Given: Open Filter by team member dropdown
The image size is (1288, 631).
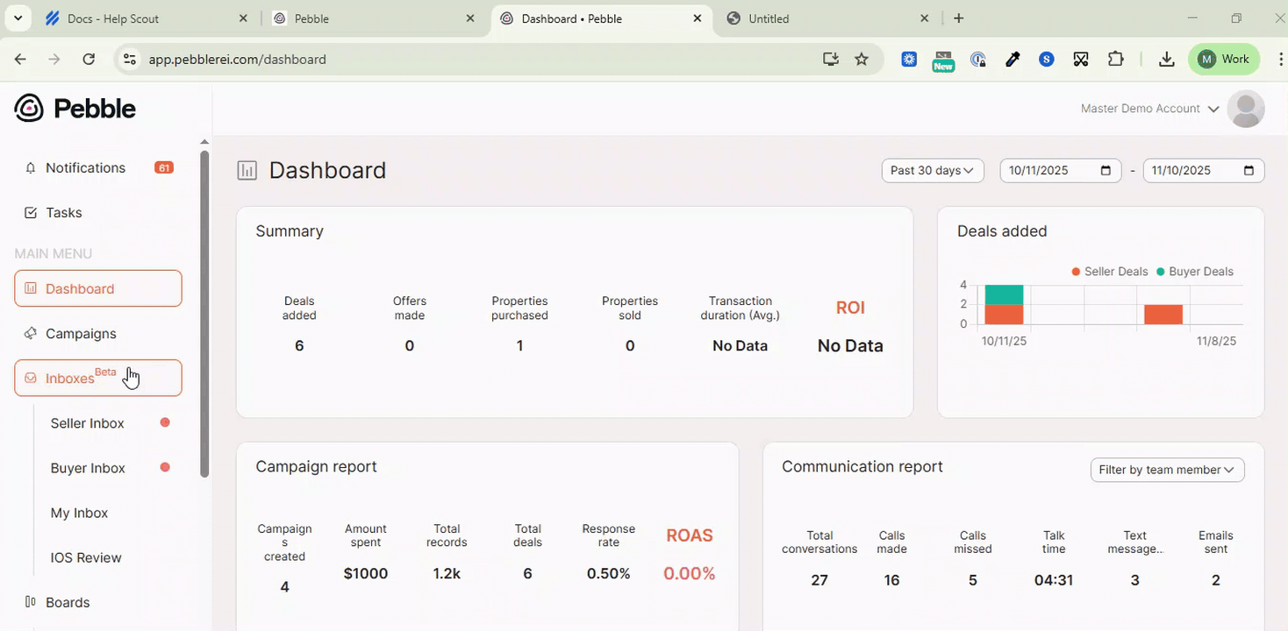Looking at the screenshot, I should pyautogui.click(x=1166, y=470).
